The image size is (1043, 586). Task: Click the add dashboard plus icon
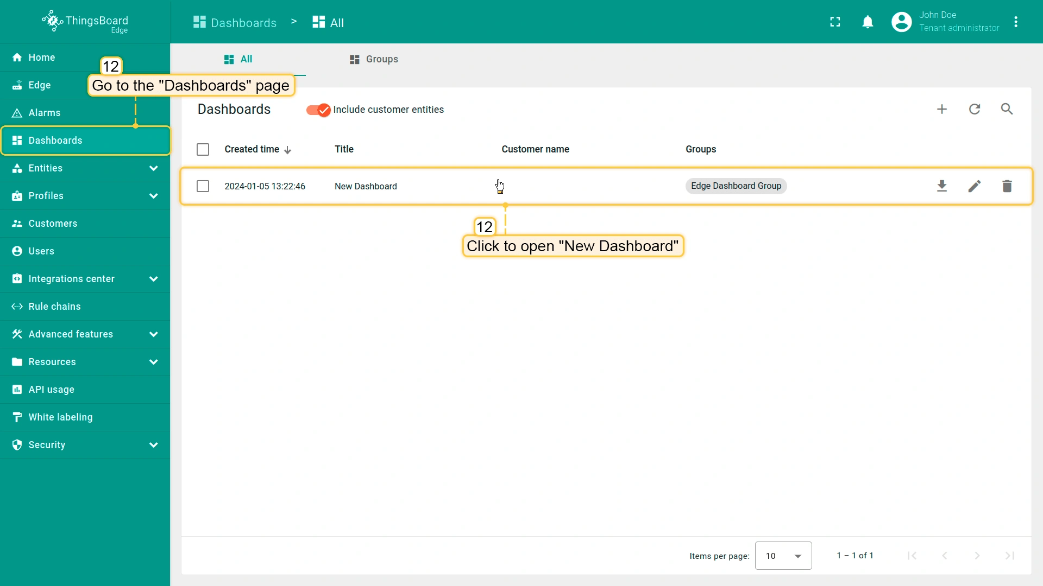(x=942, y=109)
